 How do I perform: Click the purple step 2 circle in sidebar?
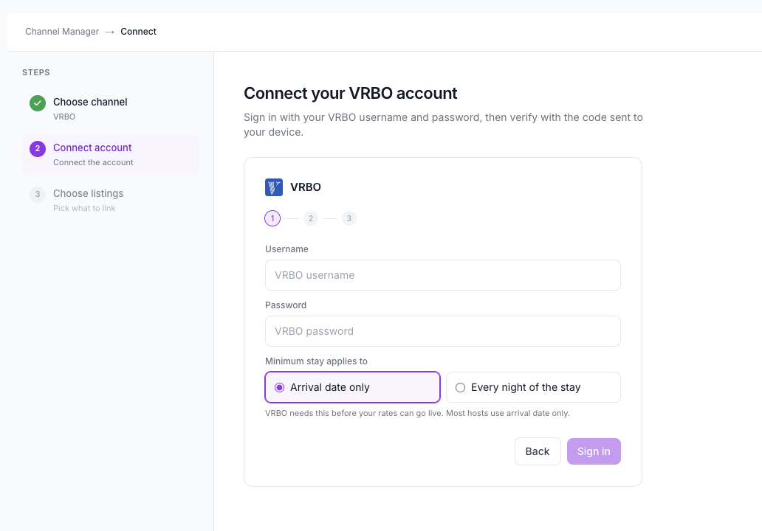(38, 148)
